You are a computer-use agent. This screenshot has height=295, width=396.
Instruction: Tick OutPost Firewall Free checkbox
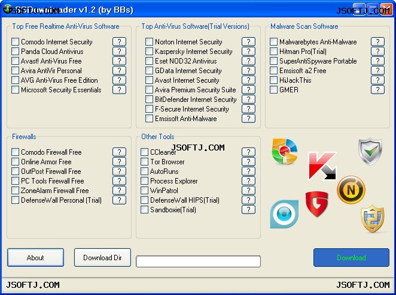pyautogui.click(x=15, y=171)
